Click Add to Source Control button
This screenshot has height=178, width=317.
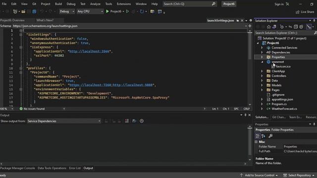click(259, 175)
